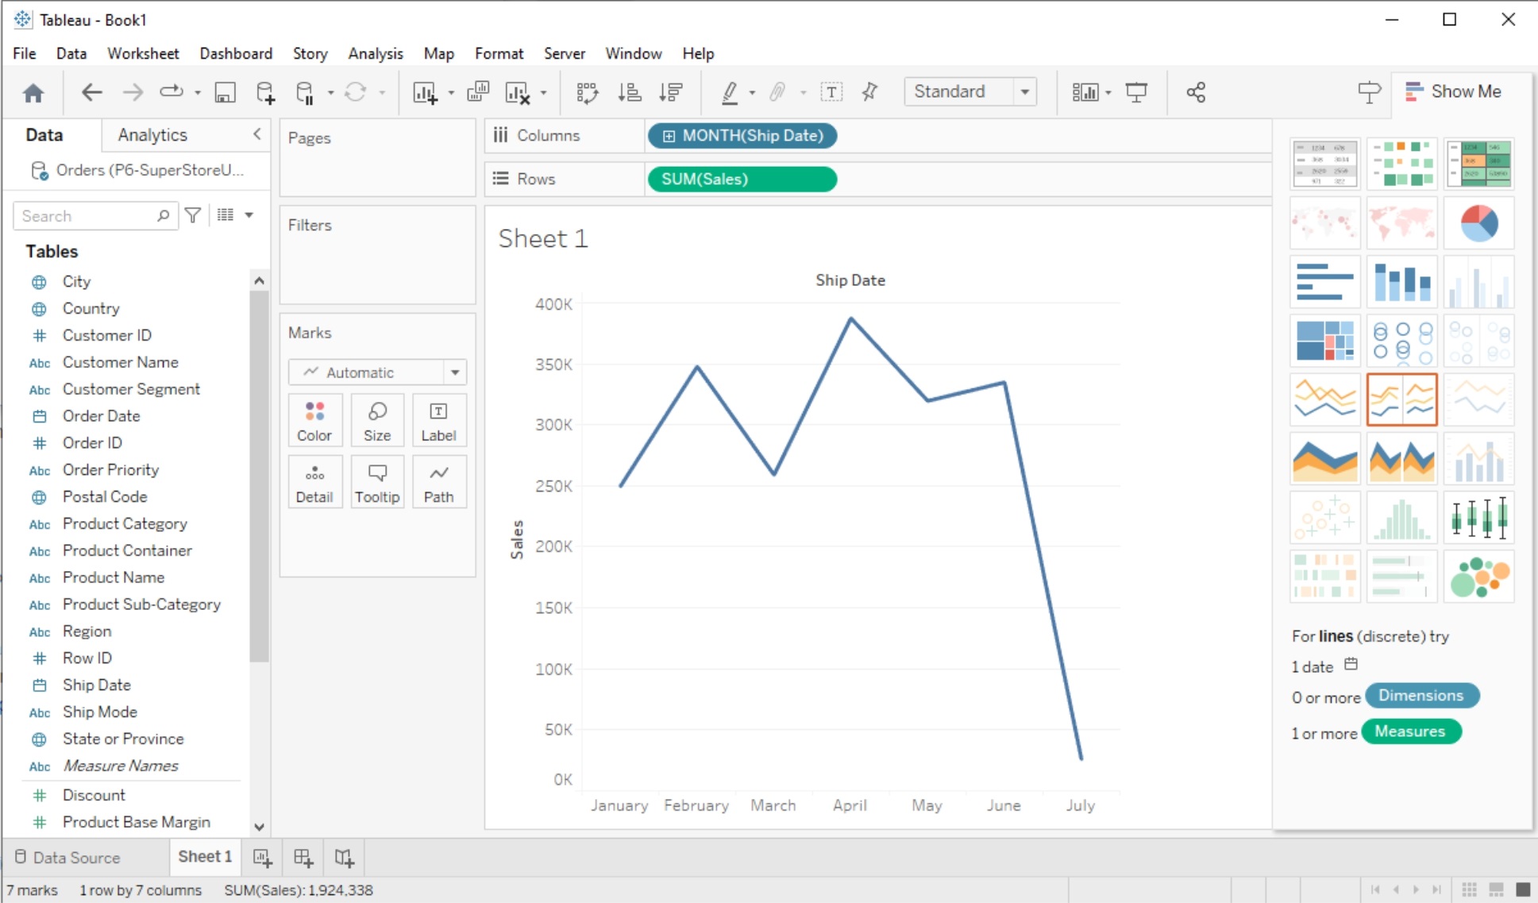Click the Color mark card
This screenshot has height=903, width=1538.
[x=314, y=420]
